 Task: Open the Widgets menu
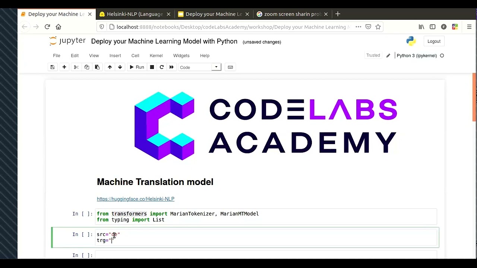(x=181, y=55)
